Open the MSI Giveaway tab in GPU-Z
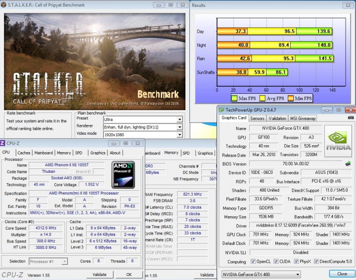The image size is (356, 280). [x=303, y=119]
